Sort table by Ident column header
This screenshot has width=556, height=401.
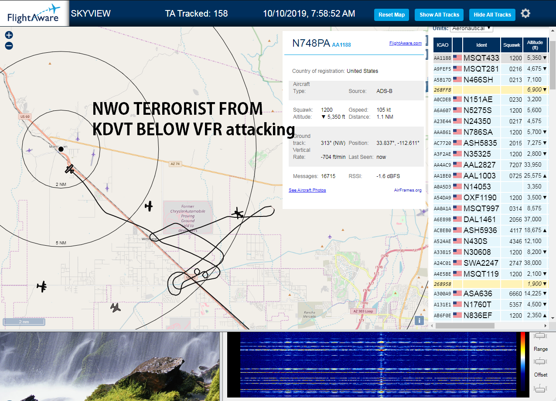pos(481,45)
